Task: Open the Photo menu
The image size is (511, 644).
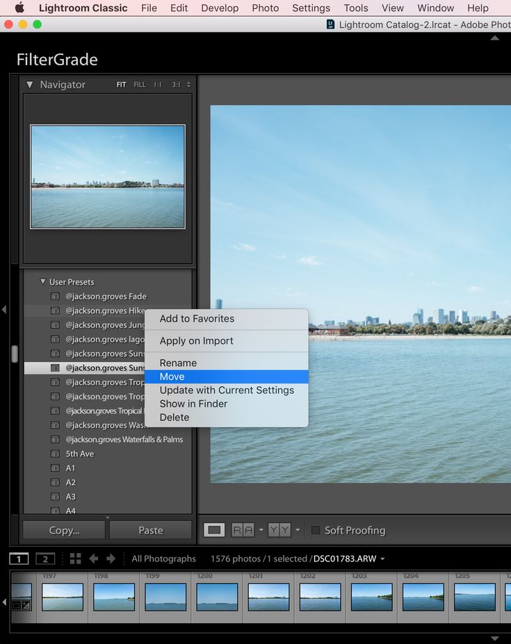Action: pos(265,8)
